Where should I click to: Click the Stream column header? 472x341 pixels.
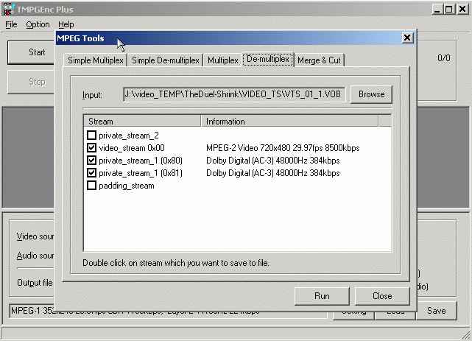pyautogui.click(x=142, y=122)
